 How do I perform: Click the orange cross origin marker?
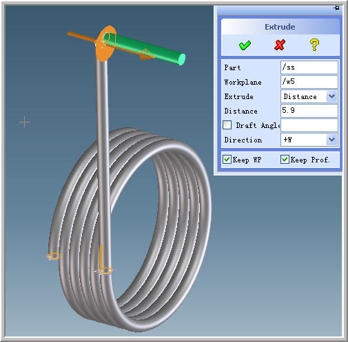pyautogui.click(x=25, y=122)
